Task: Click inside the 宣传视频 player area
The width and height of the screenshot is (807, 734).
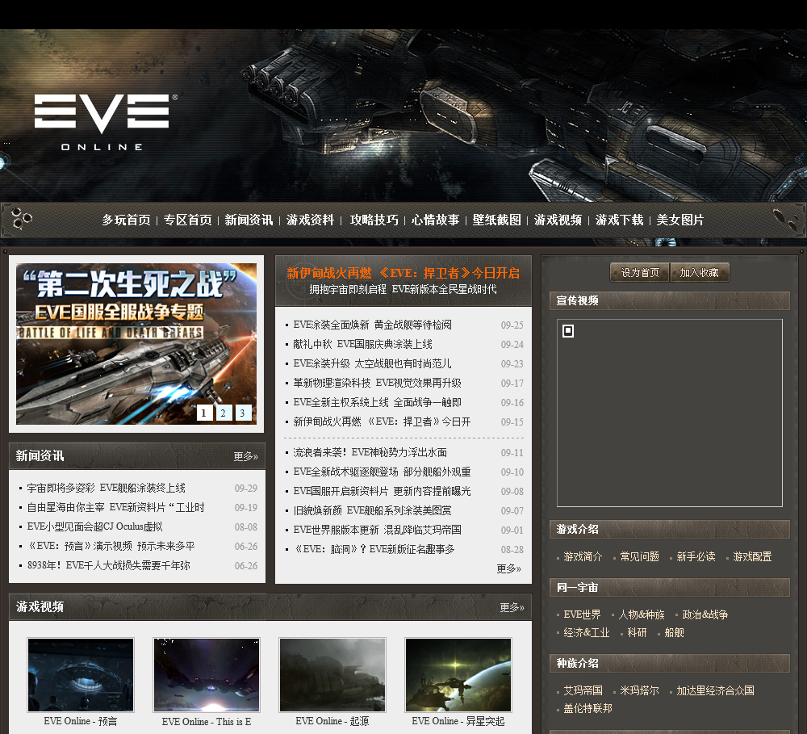Action: coord(670,413)
